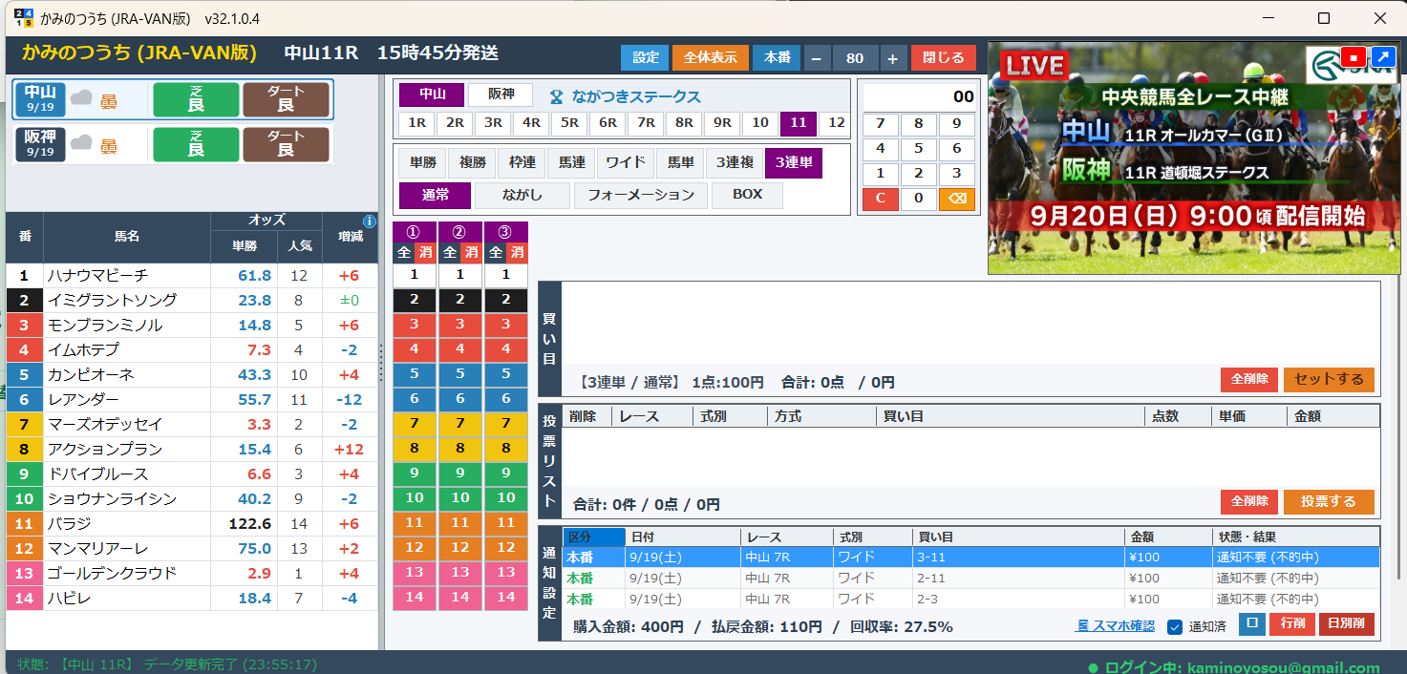
Task: Click 全削除 in the 投票リスト panel
Action: pos(1249,501)
